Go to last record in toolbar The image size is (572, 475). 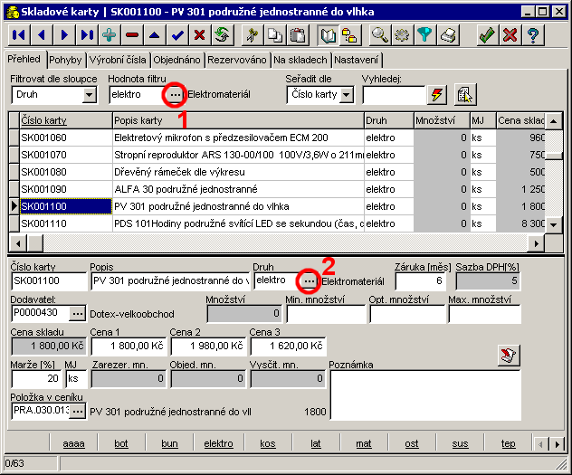pyautogui.click(x=87, y=35)
